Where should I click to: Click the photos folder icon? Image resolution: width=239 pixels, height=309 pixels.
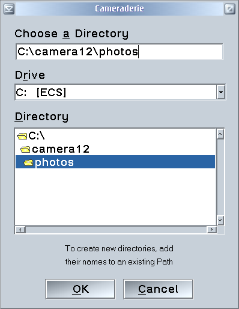tap(28, 162)
